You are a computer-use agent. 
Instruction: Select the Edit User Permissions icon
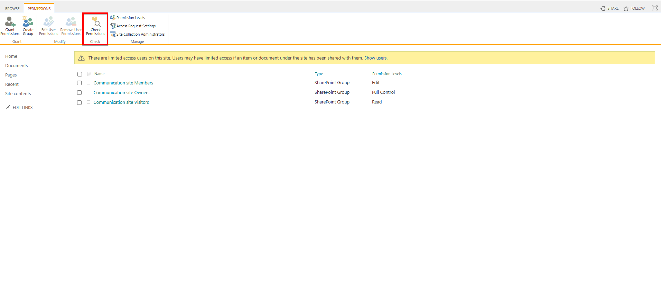(x=49, y=22)
